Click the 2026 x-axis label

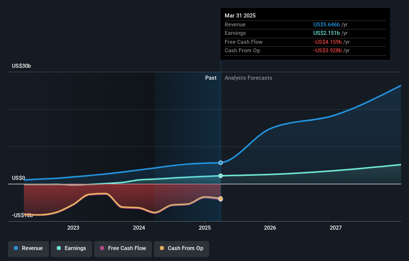pos(270,228)
